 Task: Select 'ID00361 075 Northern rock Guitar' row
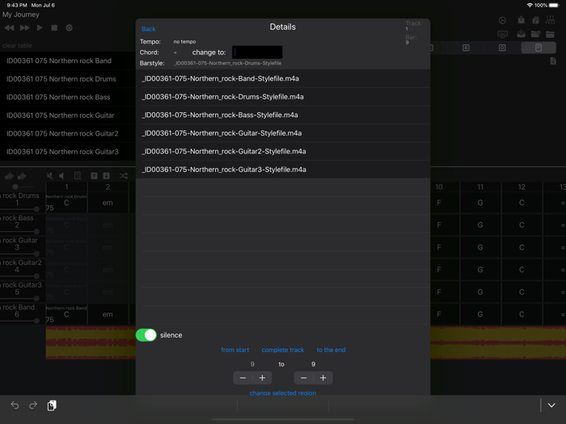[68, 115]
